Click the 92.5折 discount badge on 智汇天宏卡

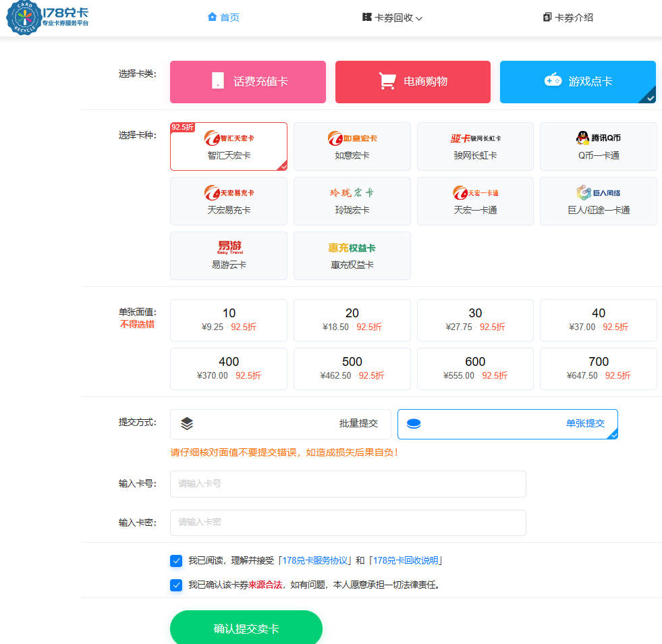183,127
